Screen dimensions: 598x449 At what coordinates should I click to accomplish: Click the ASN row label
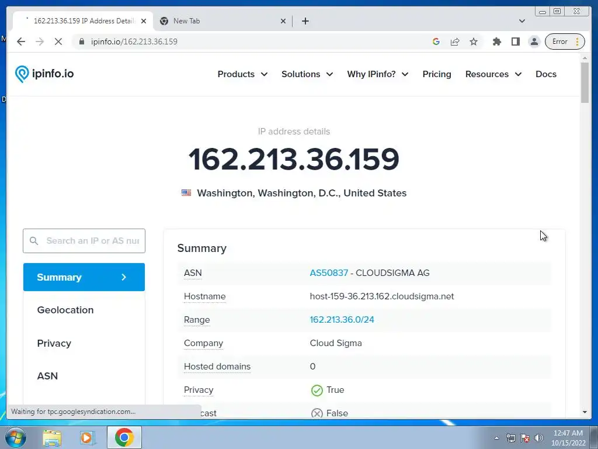tap(193, 273)
